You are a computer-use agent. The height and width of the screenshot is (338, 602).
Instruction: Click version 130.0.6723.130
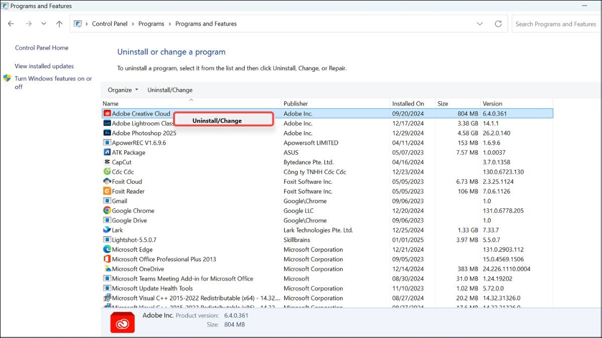[503, 172]
